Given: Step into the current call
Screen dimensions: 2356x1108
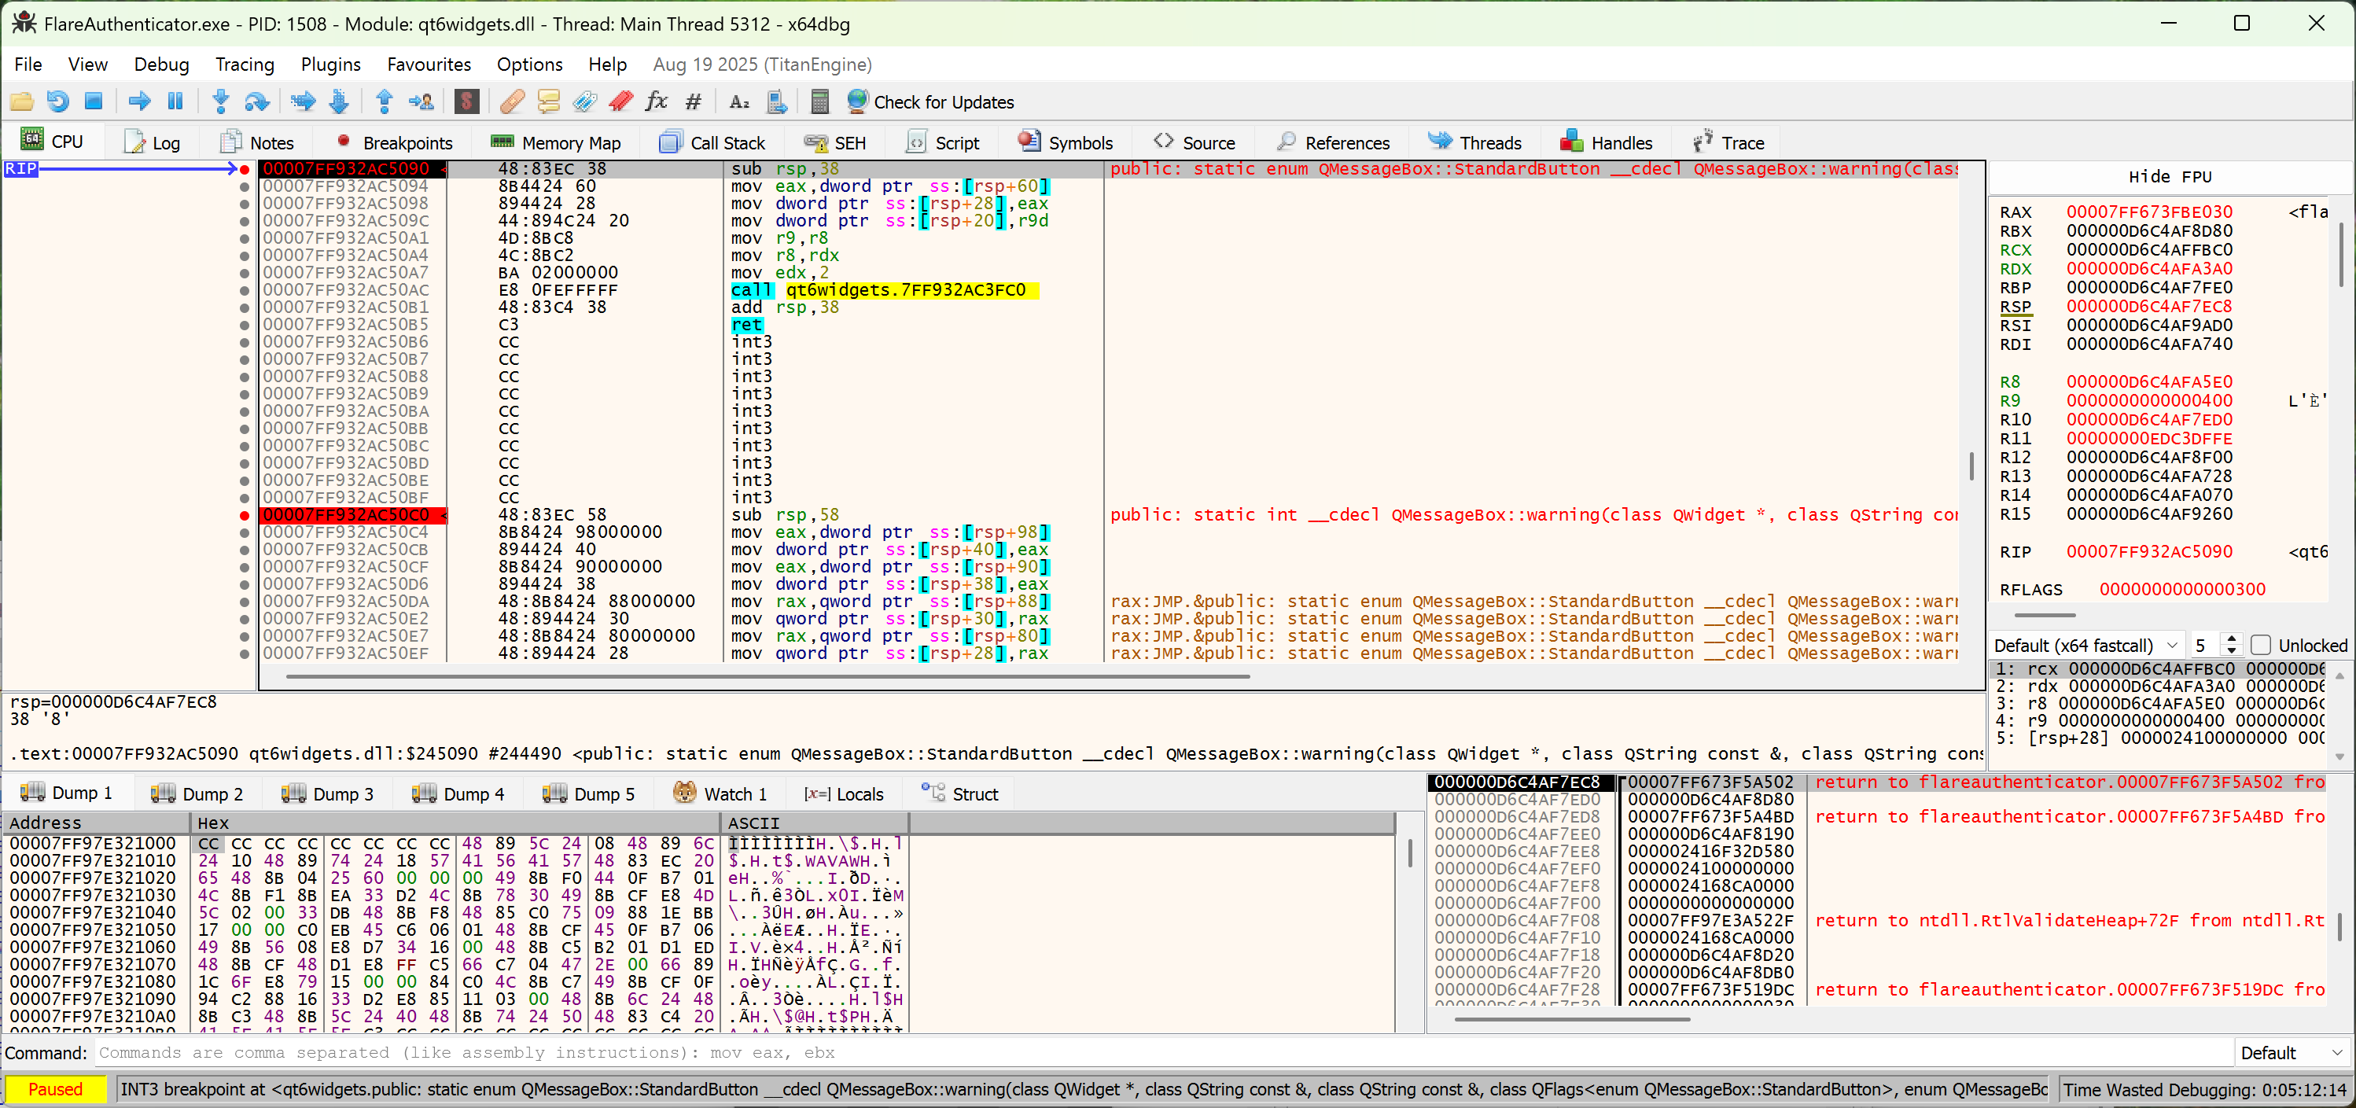Looking at the screenshot, I should (219, 101).
